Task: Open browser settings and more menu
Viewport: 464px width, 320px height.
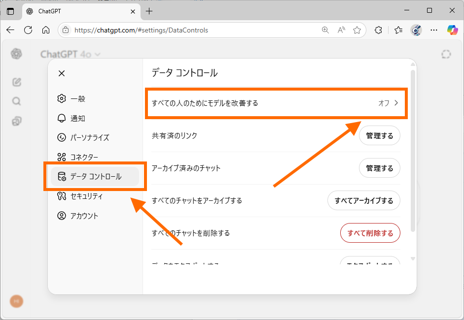Action: click(x=434, y=30)
